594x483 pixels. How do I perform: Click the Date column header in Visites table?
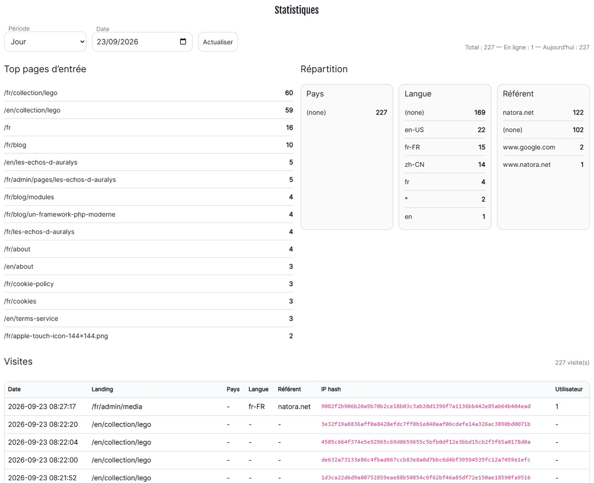tap(14, 389)
